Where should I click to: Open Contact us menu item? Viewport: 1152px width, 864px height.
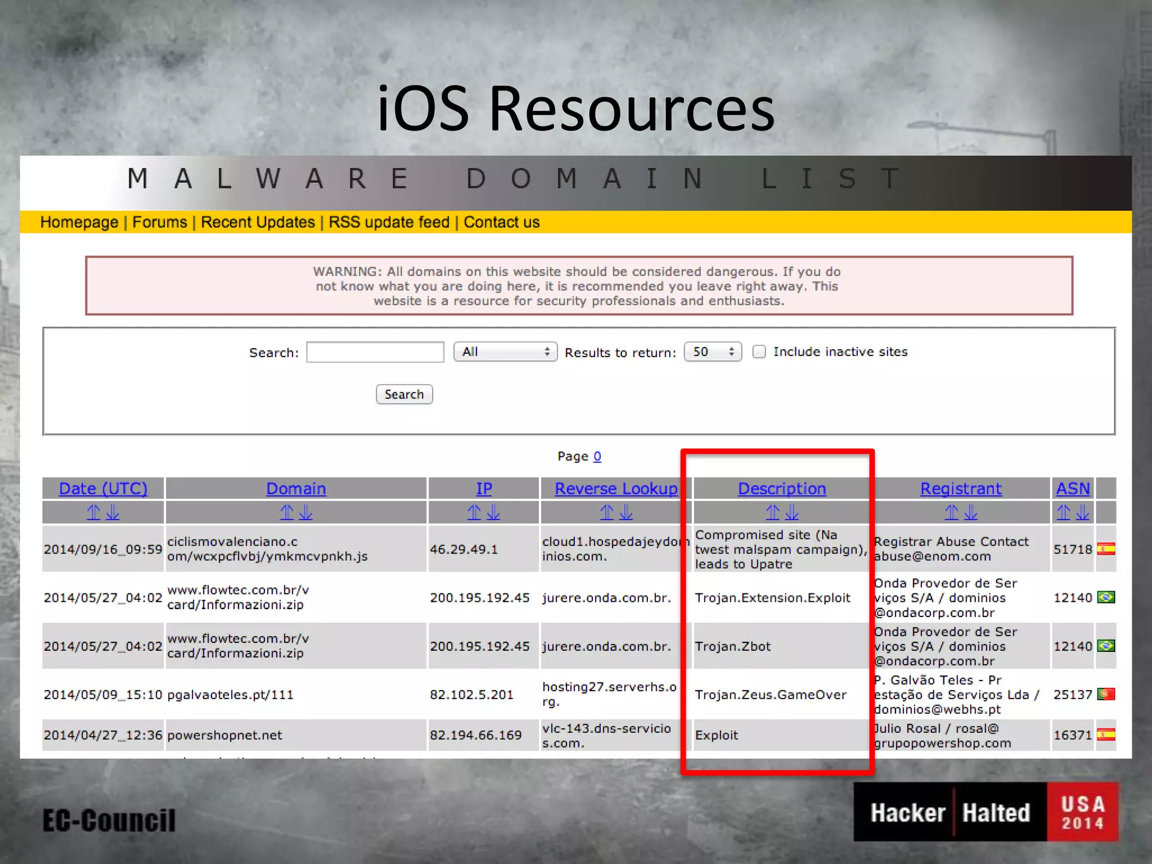point(502,222)
